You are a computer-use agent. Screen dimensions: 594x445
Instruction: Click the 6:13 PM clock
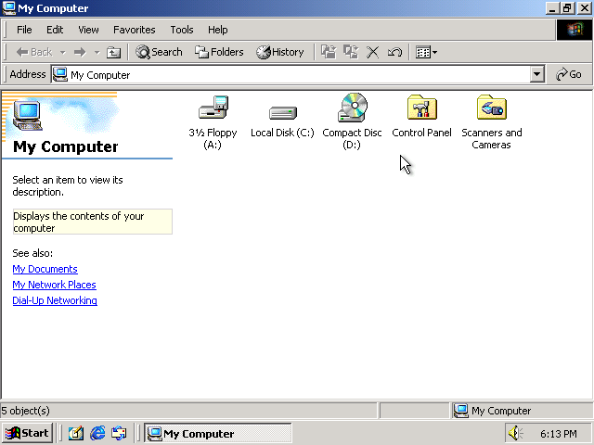(x=559, y=434)
